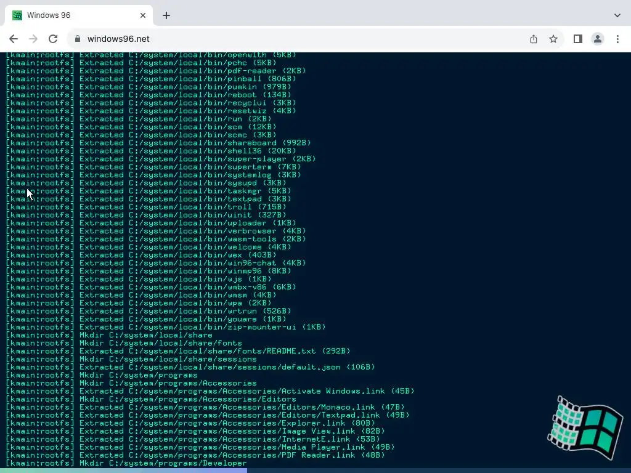The height and width of the screenshot is (473, 631).
Task: Click the line extracting bin/resetwiz (4KB)
Action: (150, 111)
